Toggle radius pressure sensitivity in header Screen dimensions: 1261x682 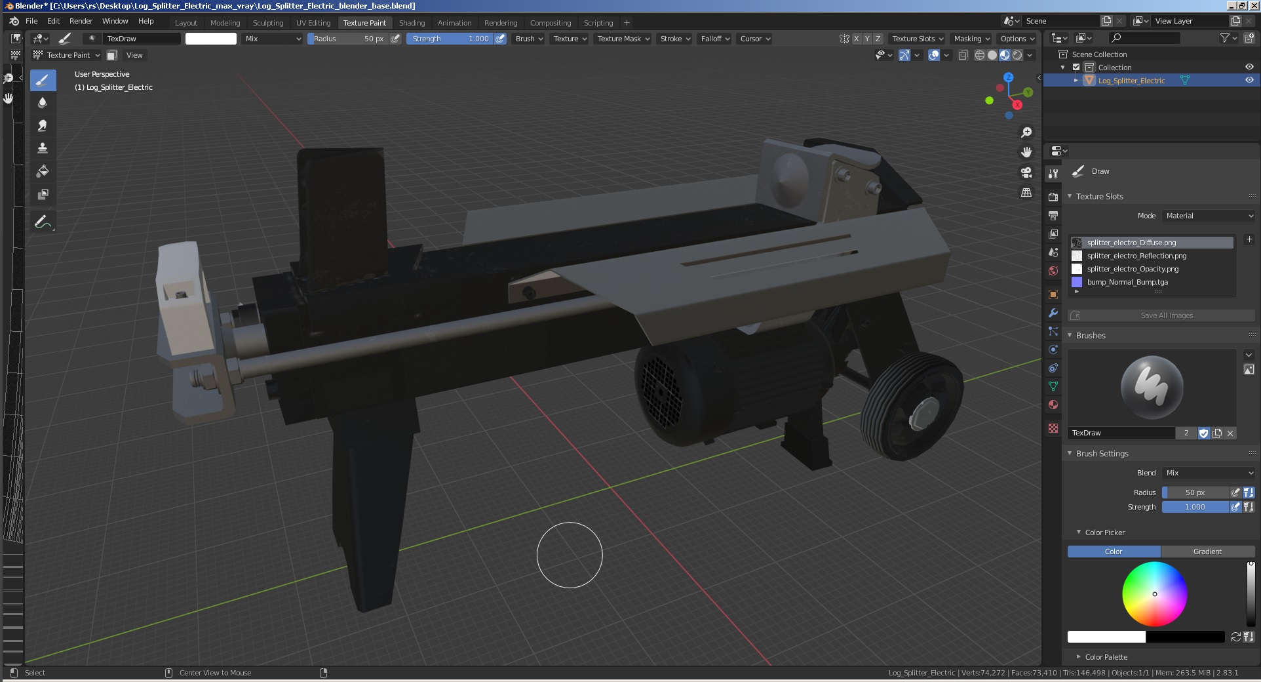point(395,39)
